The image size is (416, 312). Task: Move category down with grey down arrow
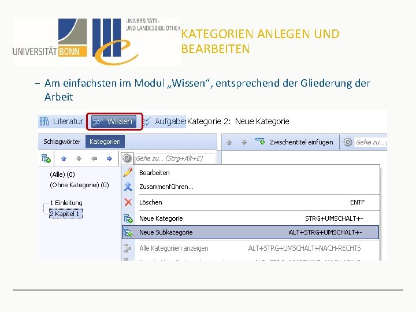pos(79,159)
